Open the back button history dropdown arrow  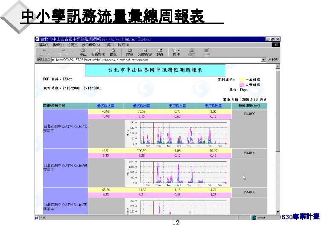54,52
